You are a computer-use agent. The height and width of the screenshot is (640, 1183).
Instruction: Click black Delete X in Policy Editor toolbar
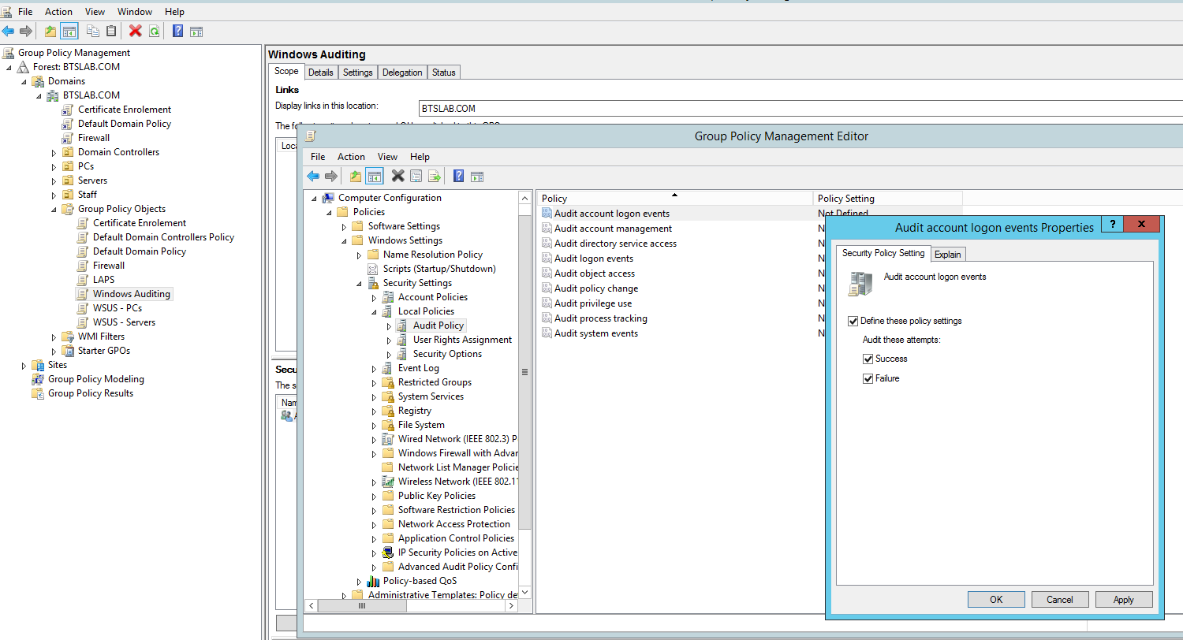[398, 176]
